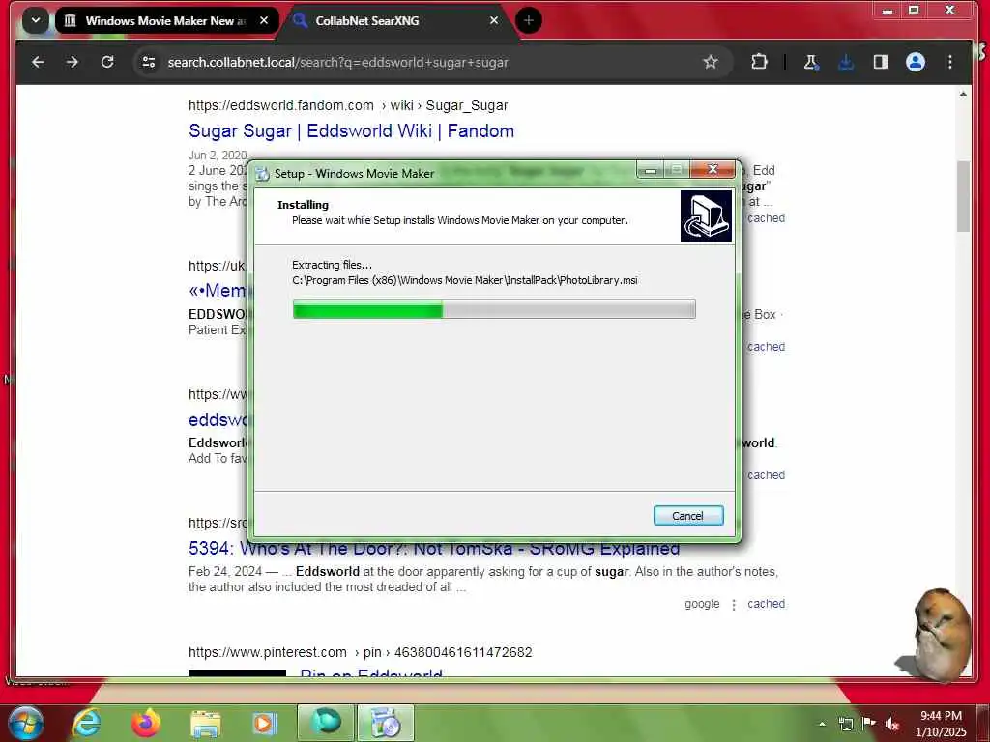Open the browser three-dot menu
The image size is (990, 742).
[950, 62]
